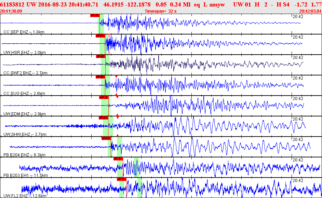Click the second green window on B203 trace

tap(136, 167)
